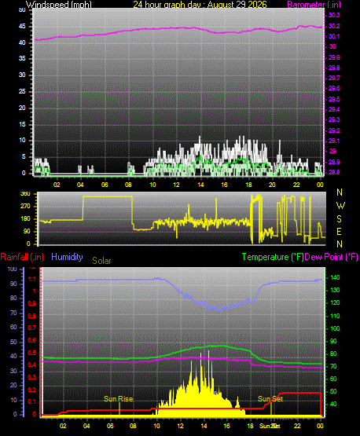
Task: Click the Windspeed (mph) axis title
Action: [x=59, y=5]
